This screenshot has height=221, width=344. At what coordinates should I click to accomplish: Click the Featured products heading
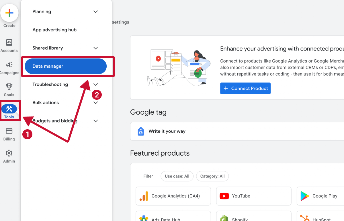coord(160,153)
